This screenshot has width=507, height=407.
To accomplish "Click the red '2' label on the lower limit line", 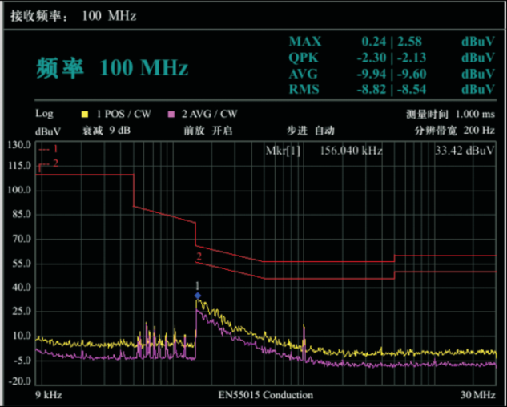I will point(199,256).
